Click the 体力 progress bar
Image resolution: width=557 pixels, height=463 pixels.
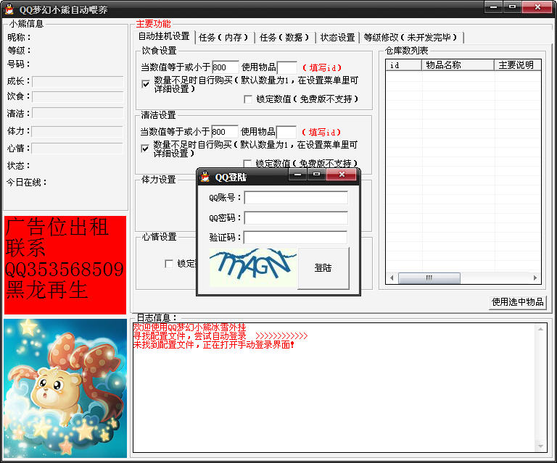pos(78,131)
